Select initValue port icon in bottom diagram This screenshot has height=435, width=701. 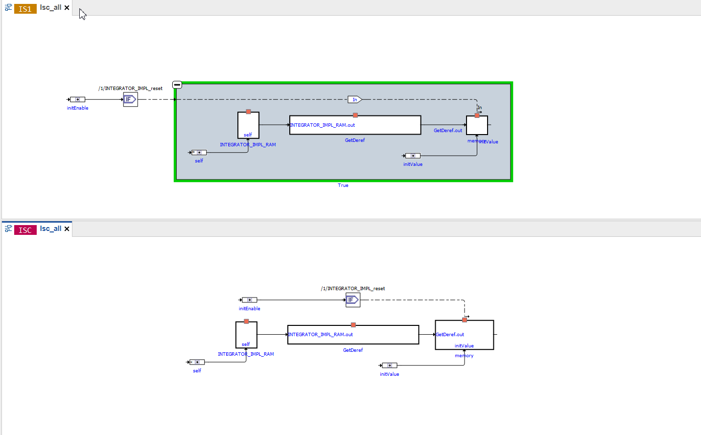[389, 366]
